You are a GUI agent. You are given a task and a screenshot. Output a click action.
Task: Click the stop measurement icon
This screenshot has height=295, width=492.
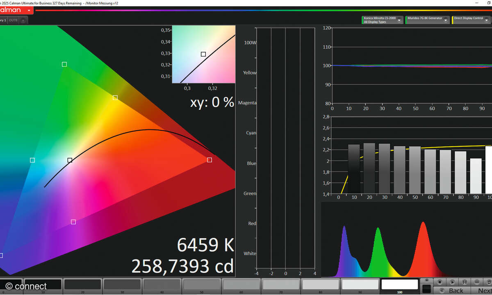[440, 281]
